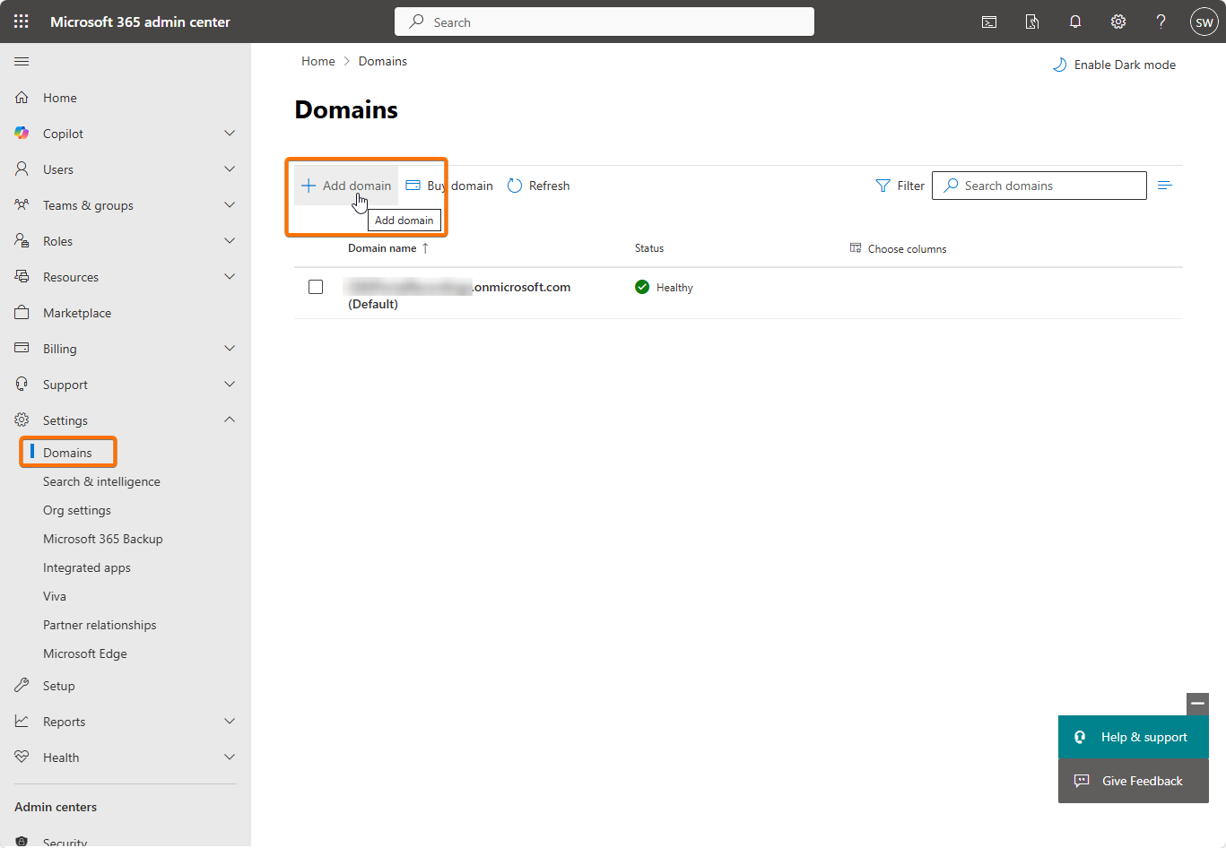Click the Add domain button
The width and height of the screenshot is (1226, 848).
pos(346,186)
